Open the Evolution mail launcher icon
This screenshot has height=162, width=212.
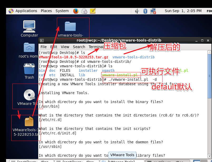84,11
